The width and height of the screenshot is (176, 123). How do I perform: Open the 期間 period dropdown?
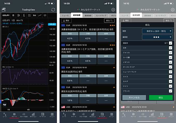click(157, 31)
